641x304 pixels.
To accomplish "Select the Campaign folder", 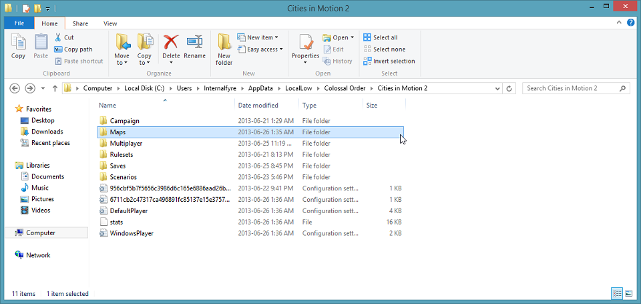I will [250, 121].
